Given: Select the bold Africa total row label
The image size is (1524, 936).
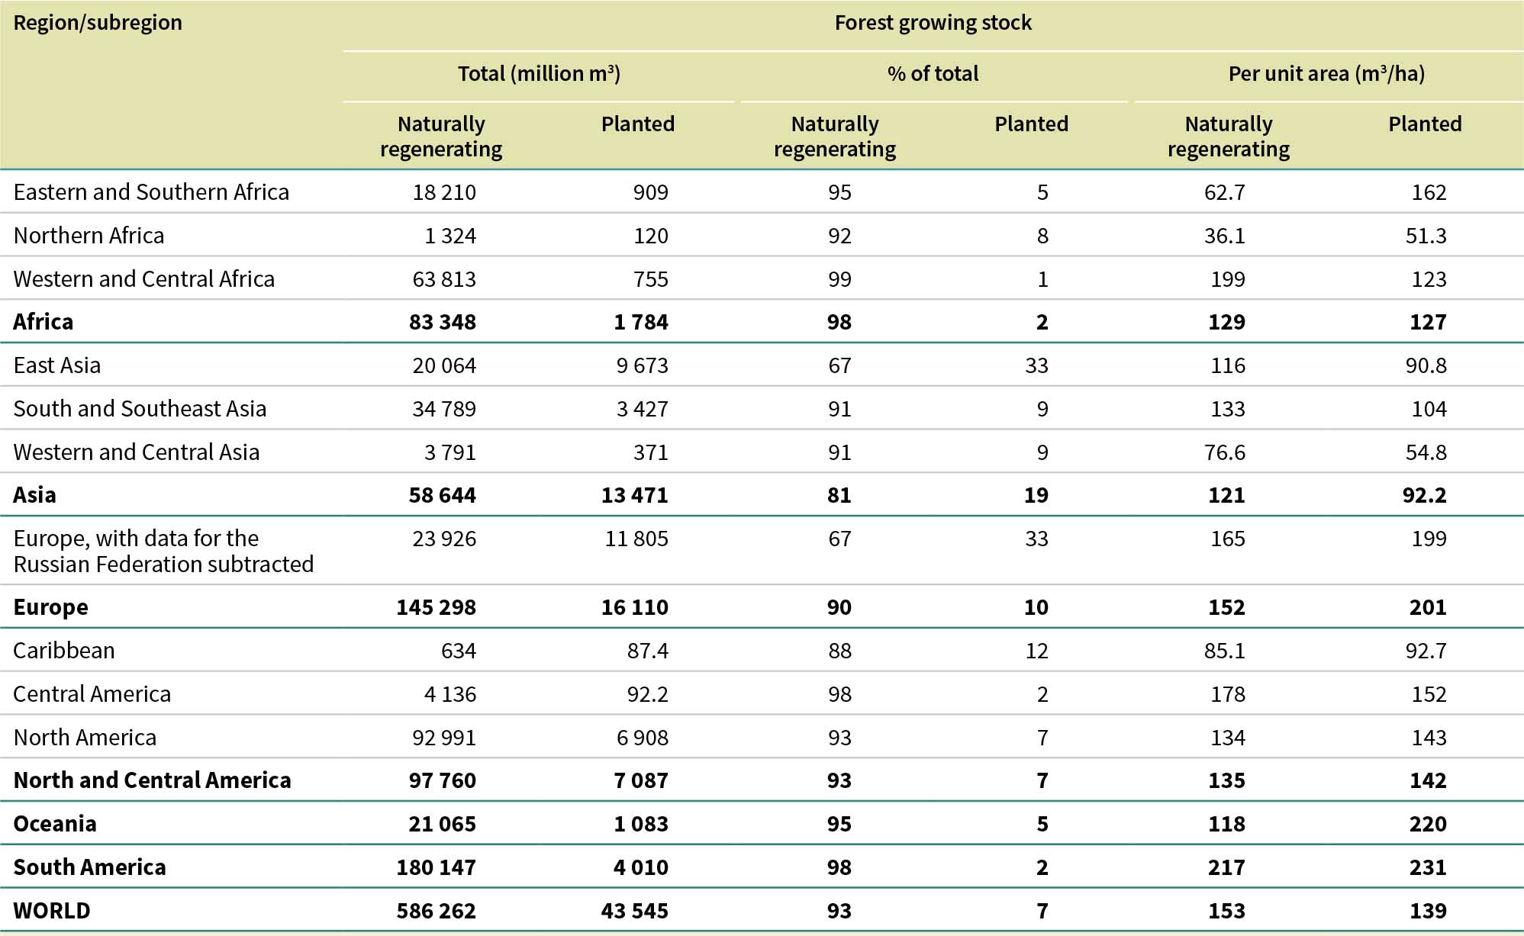Looking at the screenshot, I should tap(43, 322).
